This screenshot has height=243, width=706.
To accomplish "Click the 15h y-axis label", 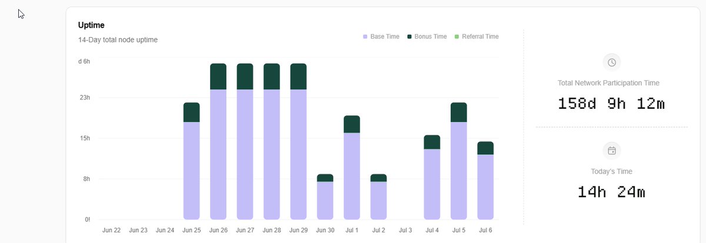I will [85, 138].
